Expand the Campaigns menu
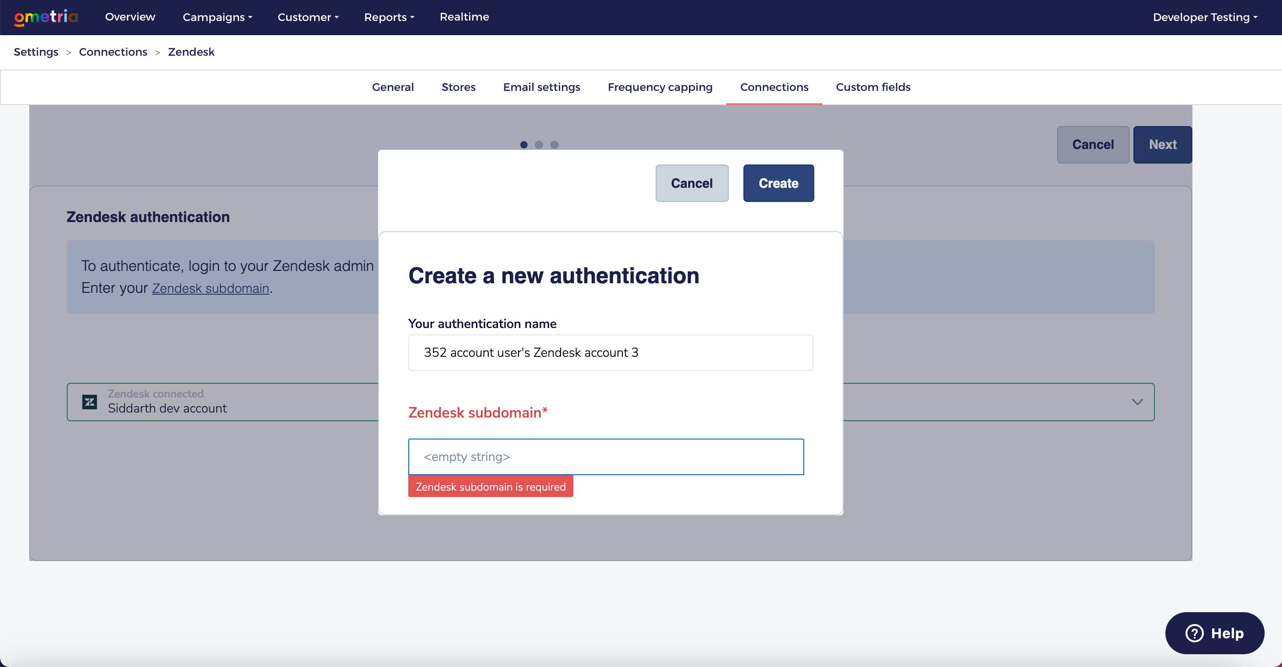This screenshot has height=667, width=1282. [x=218, y=17]
